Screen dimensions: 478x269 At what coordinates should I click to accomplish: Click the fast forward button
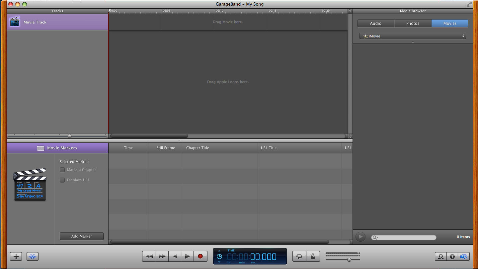[x=162, y=256]
